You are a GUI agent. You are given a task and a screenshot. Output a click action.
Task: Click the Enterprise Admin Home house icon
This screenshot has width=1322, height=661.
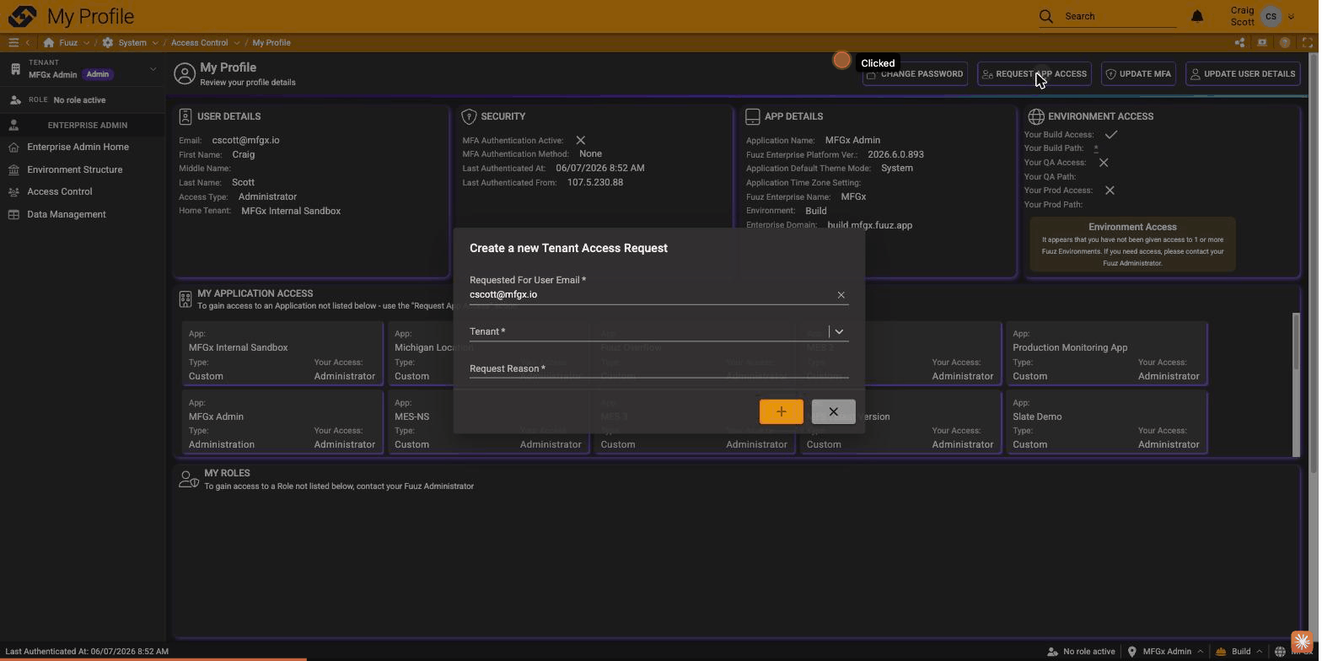(13, 147)
